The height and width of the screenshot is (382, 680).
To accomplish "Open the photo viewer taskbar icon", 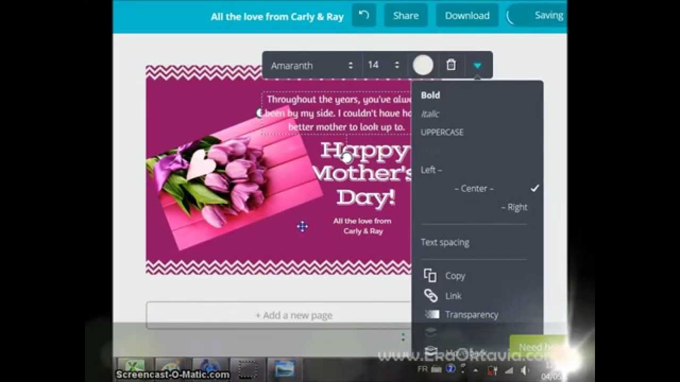I will click(285, 368).
